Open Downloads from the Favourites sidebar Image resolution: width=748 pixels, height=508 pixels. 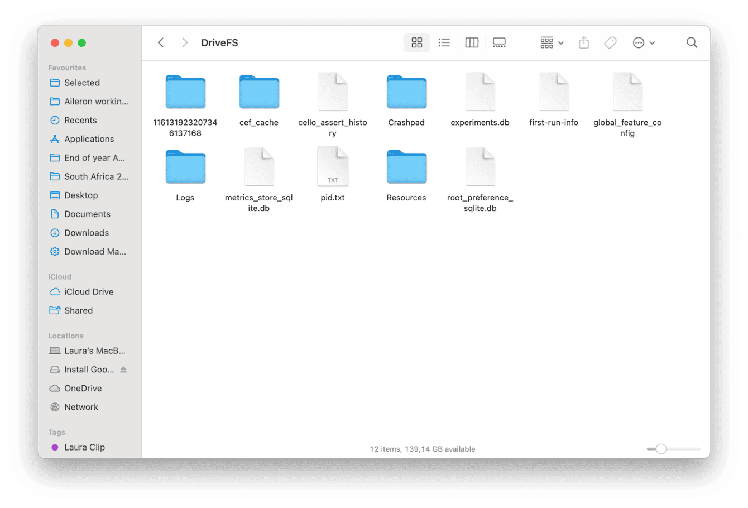point(85,233)
